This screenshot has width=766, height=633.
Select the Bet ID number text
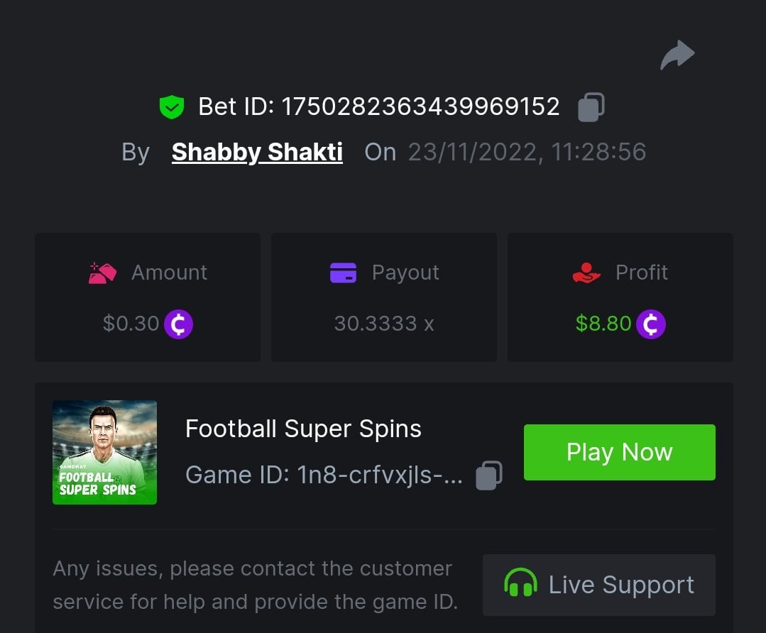(420, 107)
